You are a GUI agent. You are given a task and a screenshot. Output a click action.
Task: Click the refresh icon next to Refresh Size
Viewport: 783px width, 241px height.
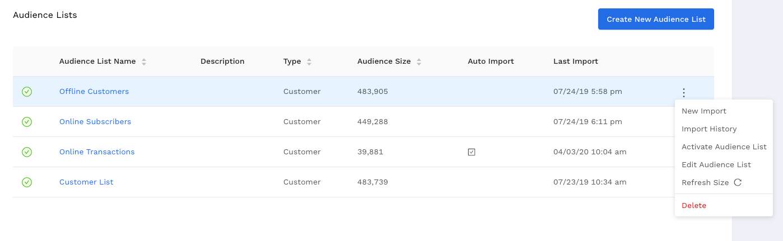click(738, 182)
